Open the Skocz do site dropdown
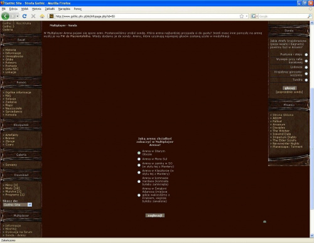314x243 pixels. coord(18,205)
